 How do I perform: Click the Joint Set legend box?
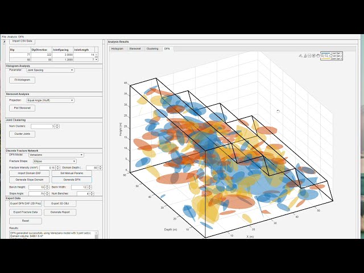[x=331, y=56]
